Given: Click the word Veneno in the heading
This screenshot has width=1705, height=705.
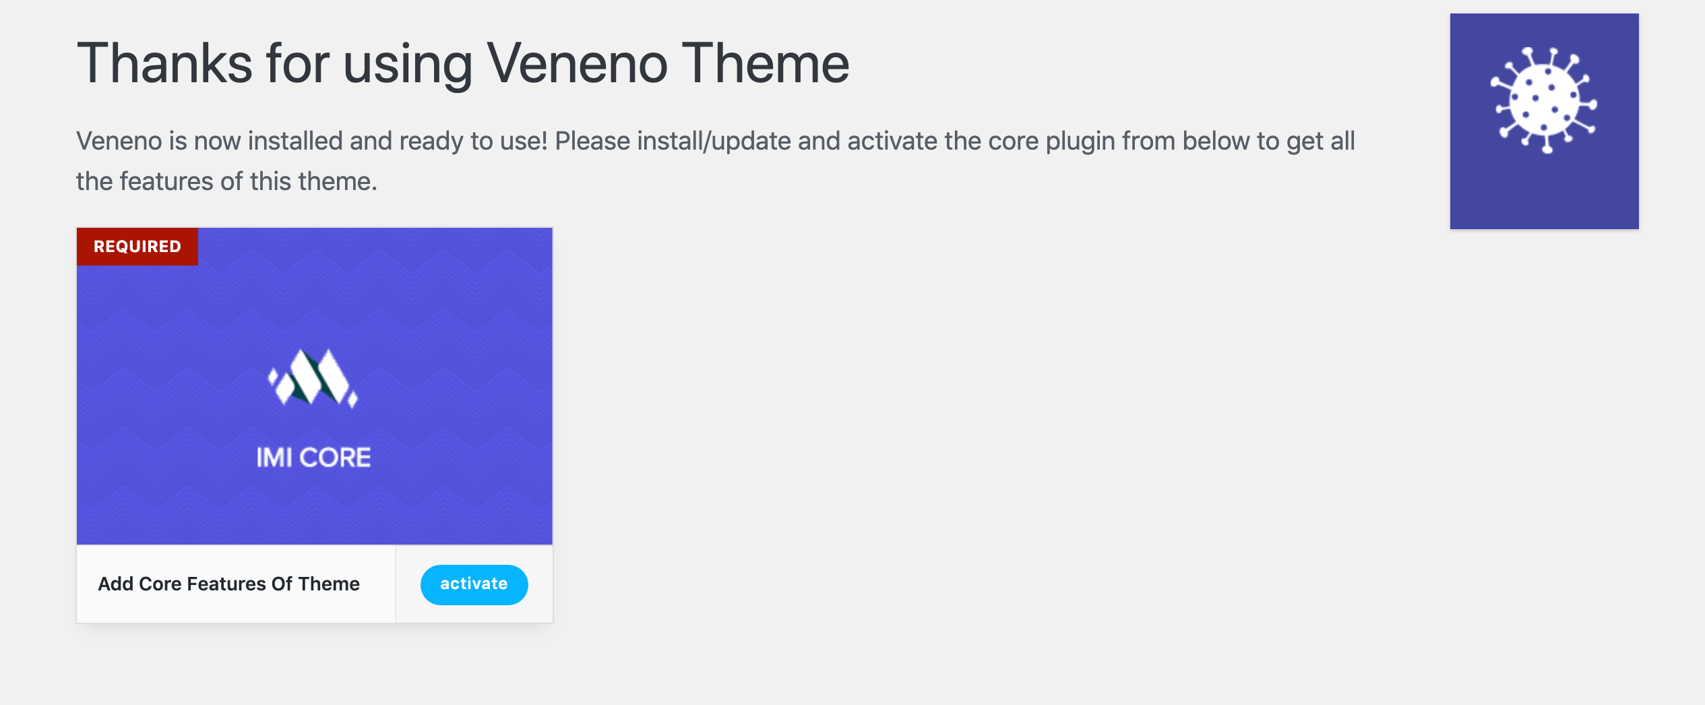Looking at the screenshot, I should pyautogui.click(x=577, y=64).
